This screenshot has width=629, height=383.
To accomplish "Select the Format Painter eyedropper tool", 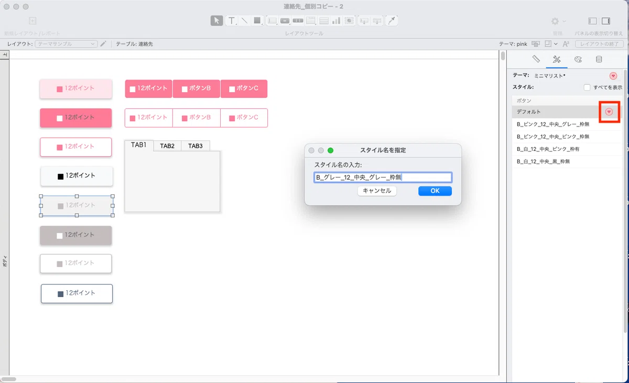I will pyautogui.click(x=392, y=21).
